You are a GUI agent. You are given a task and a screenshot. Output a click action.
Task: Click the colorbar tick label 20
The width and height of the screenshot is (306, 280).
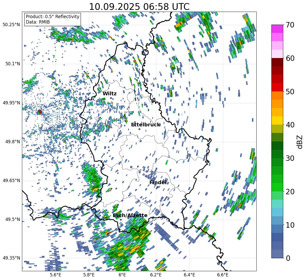coord(290,192)
